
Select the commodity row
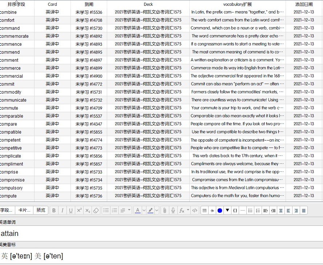coord(161,92)
